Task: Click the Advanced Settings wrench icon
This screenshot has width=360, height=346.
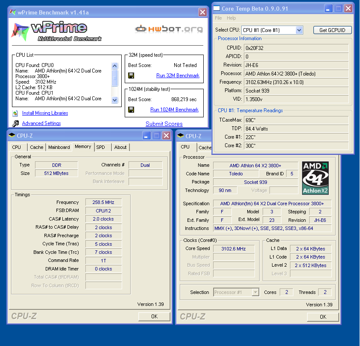Action: (15, 123)
